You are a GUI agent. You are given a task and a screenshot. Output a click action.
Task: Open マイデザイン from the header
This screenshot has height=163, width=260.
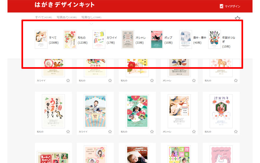pos(230,6)
